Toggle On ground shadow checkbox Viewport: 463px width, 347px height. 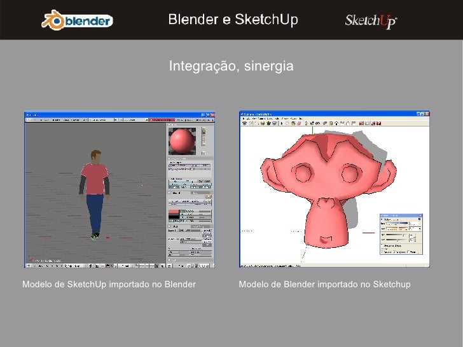[394, 252]
